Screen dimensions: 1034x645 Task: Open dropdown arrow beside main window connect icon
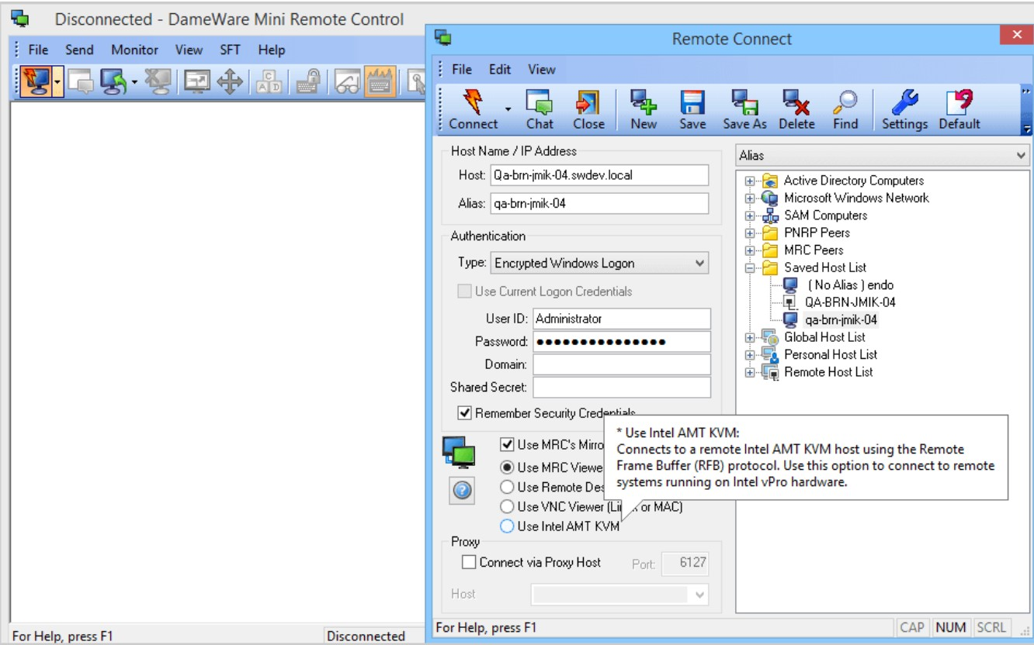(x=57, y=81)
